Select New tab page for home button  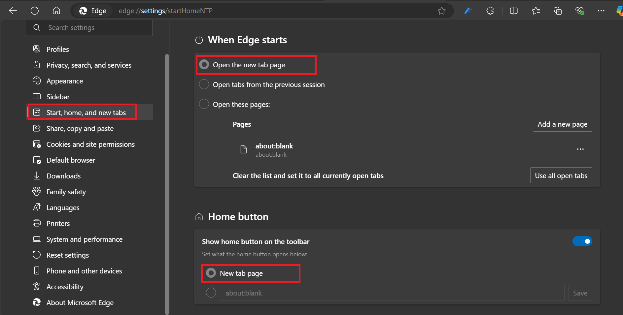(211, 273)
